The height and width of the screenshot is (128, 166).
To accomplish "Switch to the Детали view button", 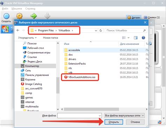I will 134,17.
